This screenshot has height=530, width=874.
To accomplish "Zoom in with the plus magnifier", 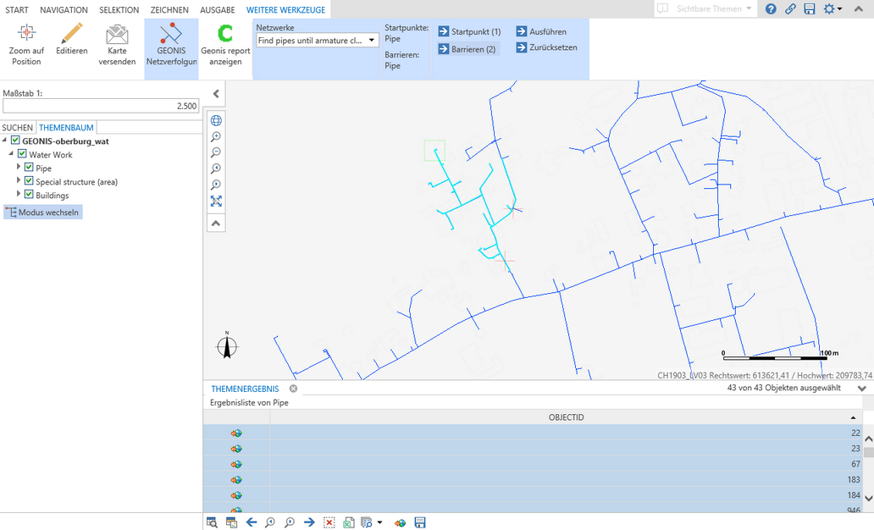I will [216, 136].
